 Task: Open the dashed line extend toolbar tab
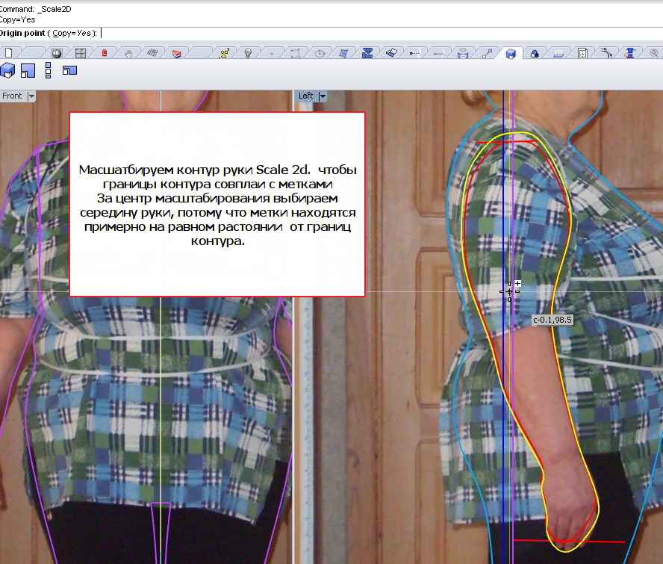[x=415, y=53]
